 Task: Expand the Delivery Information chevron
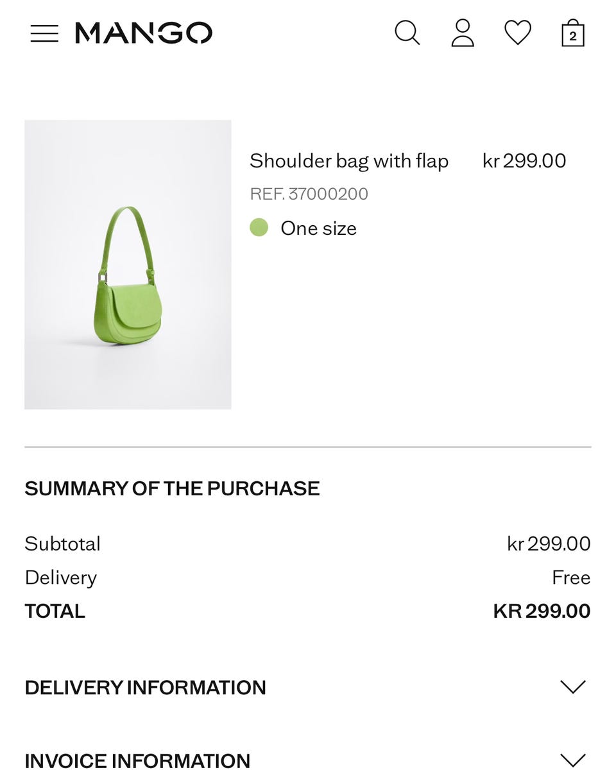pos(572,687)
